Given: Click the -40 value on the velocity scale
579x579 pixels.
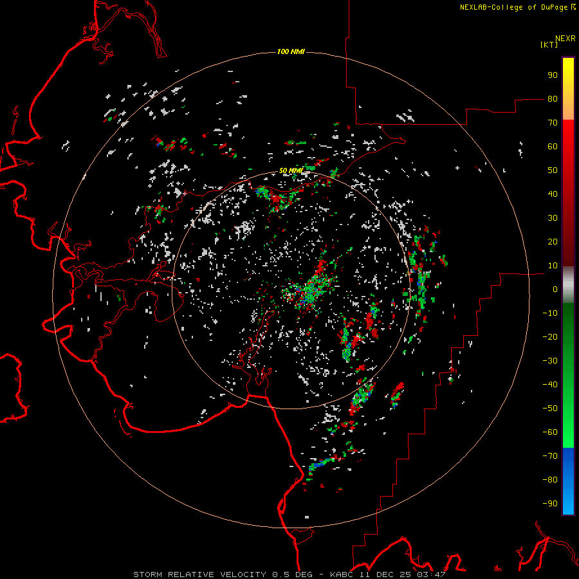Looking at the screenshot, I should [550, 385].
